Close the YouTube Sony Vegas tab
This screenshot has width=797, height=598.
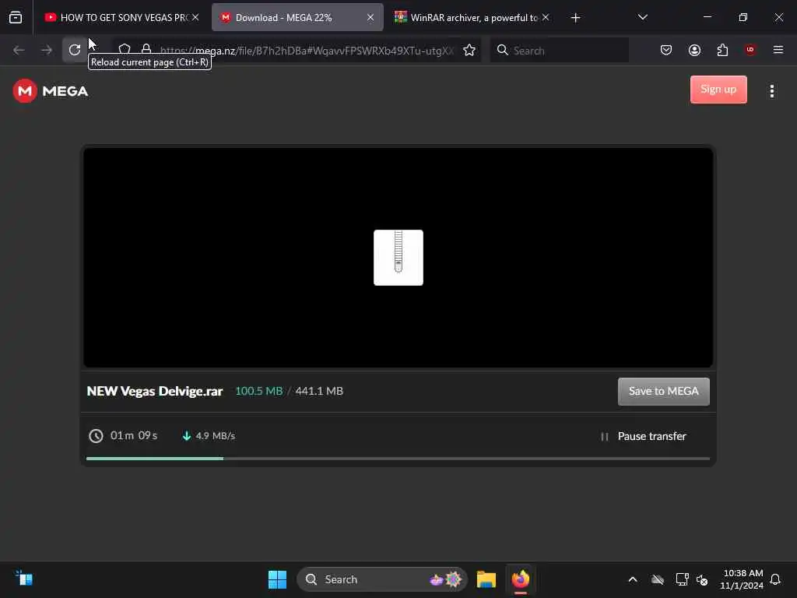[195, 17]
